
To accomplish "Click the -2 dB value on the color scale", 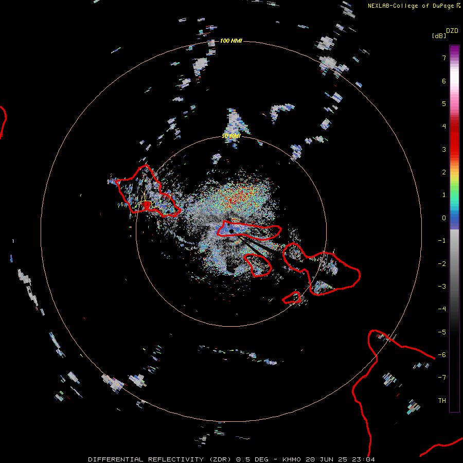I will tap(442, 264).
